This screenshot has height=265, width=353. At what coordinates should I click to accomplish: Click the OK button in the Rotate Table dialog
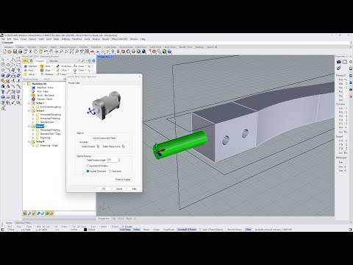104,188
